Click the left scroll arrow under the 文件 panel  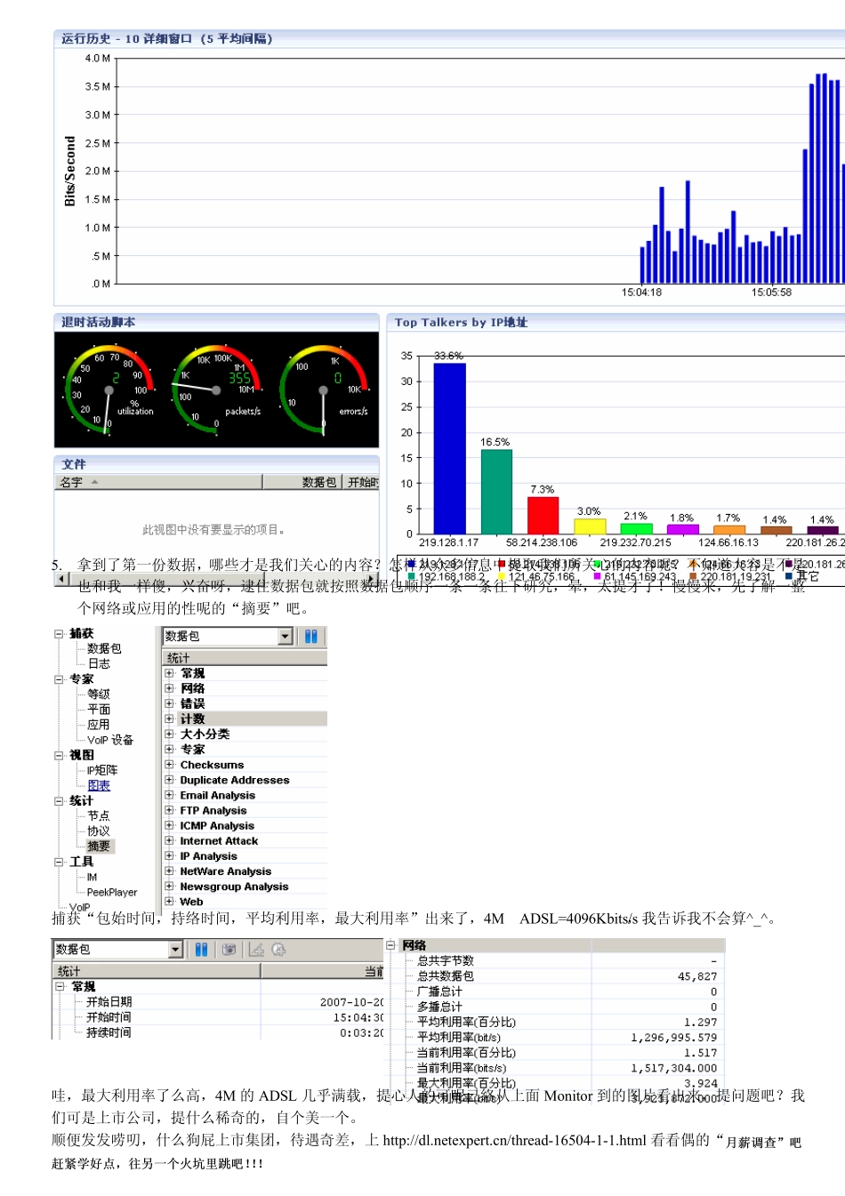pyautogui.click(x=61, y=579)
